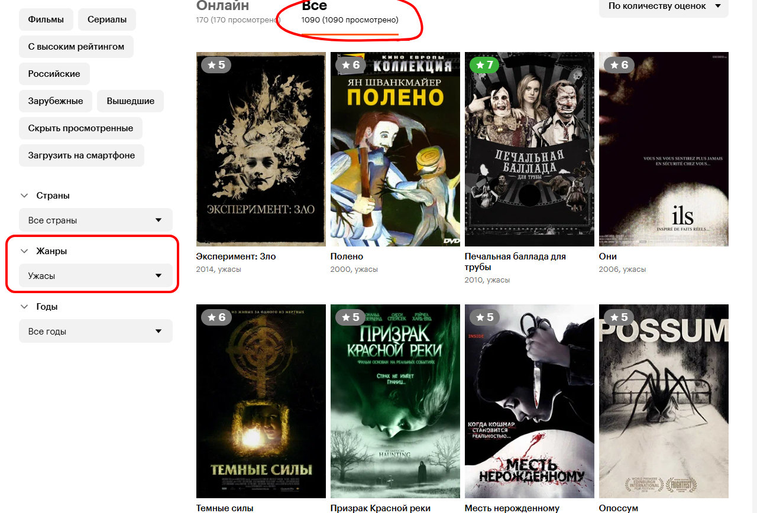Image resolution: width=757 pixels, height=513 pixels.
Task: Click the Полено poster image
Action: [395, 149]
